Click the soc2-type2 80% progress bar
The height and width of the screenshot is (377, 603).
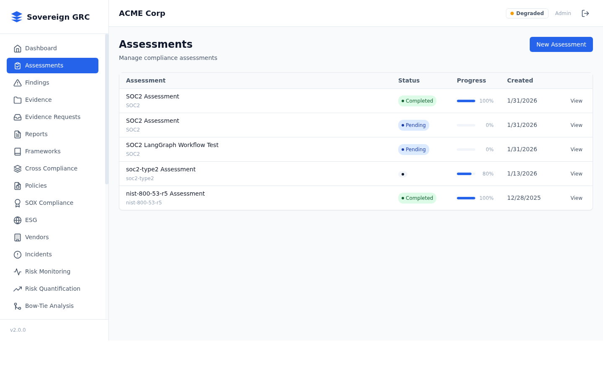click(466, 174)
